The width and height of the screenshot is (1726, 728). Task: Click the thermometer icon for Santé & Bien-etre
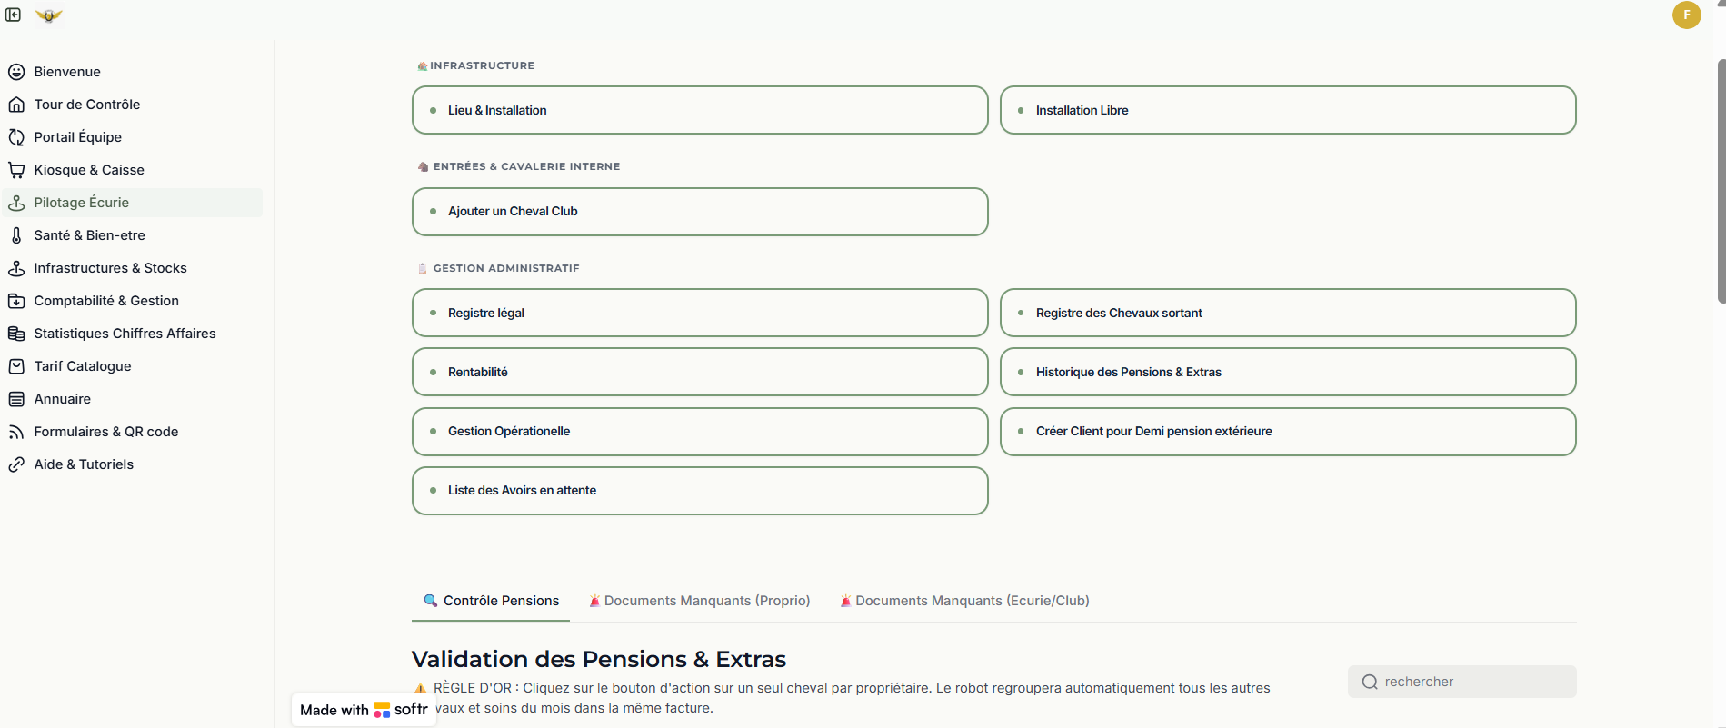(x=16, y=235)
